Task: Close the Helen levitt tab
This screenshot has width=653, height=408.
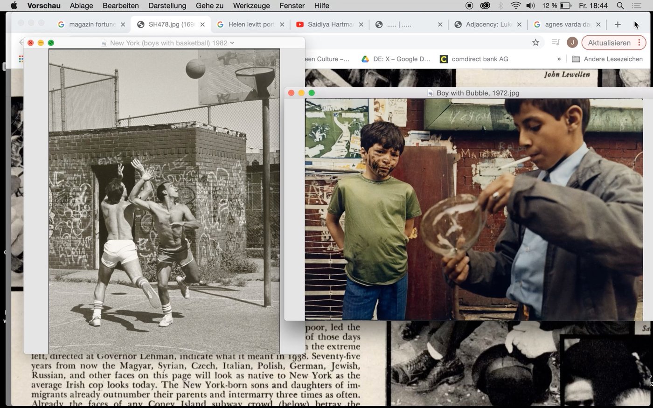Action: pos(282,24)
